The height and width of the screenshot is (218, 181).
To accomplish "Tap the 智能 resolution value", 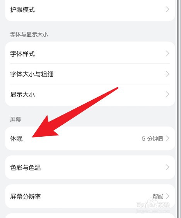I will coord(158,196).
